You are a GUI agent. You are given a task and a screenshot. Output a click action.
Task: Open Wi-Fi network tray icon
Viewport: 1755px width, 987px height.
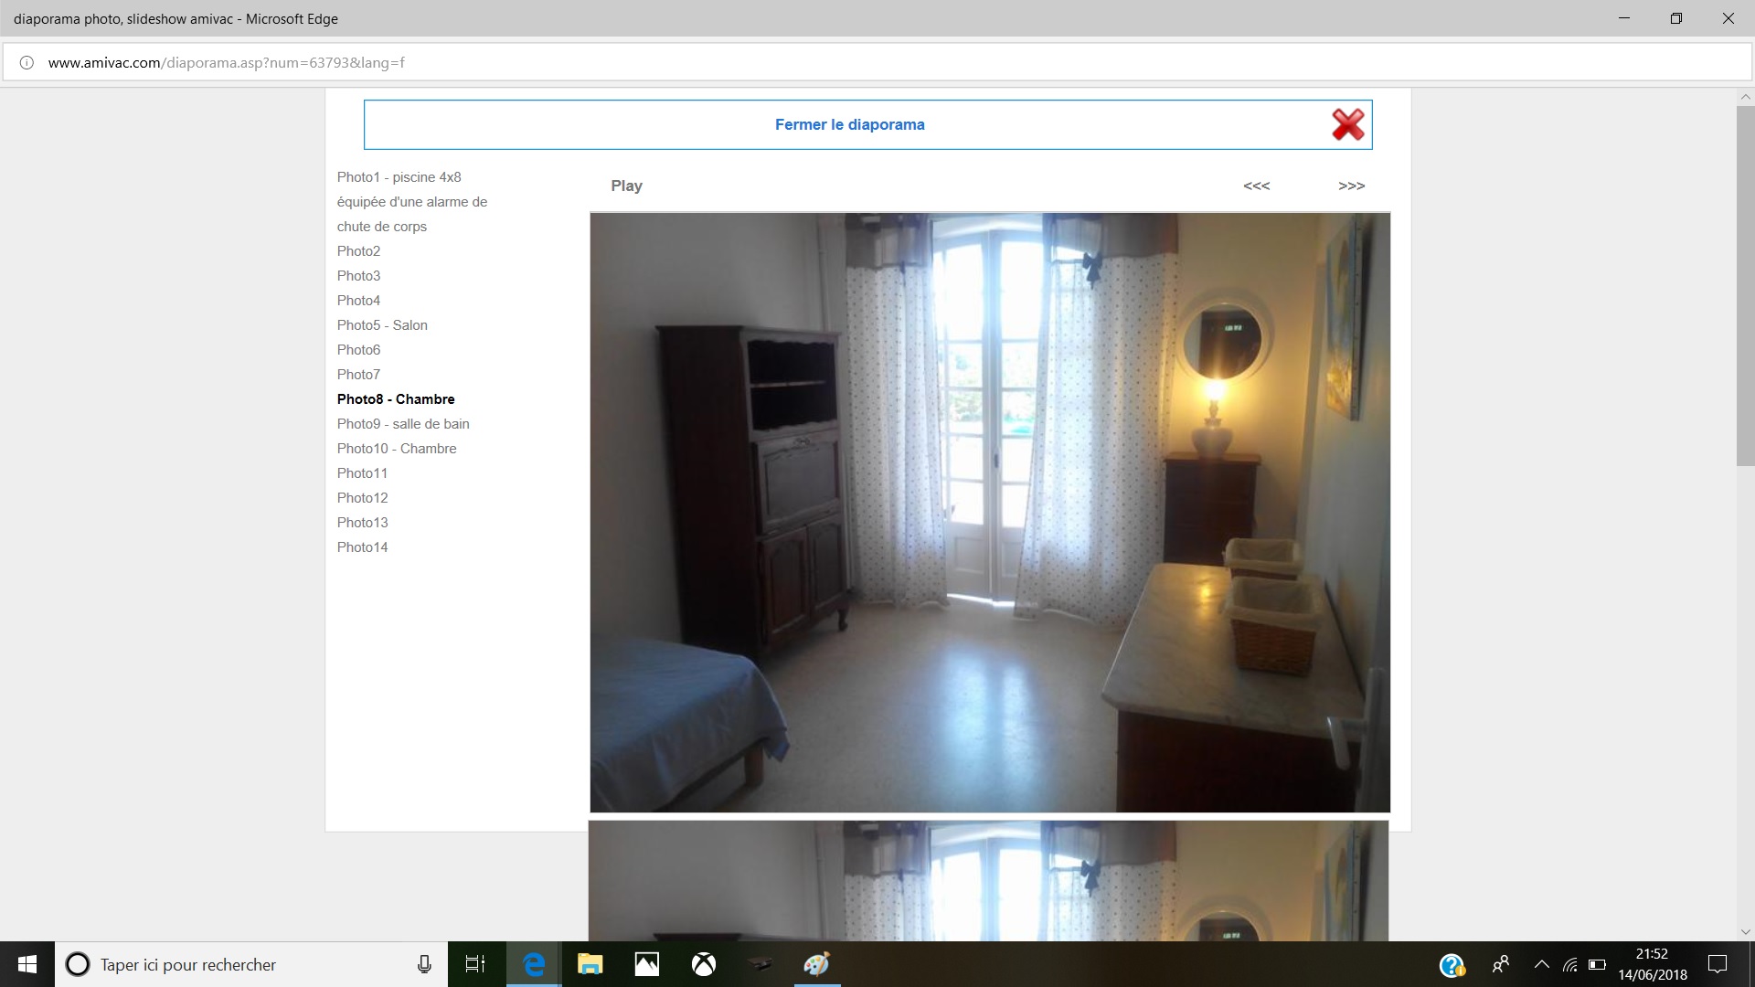coord(1570,964)
